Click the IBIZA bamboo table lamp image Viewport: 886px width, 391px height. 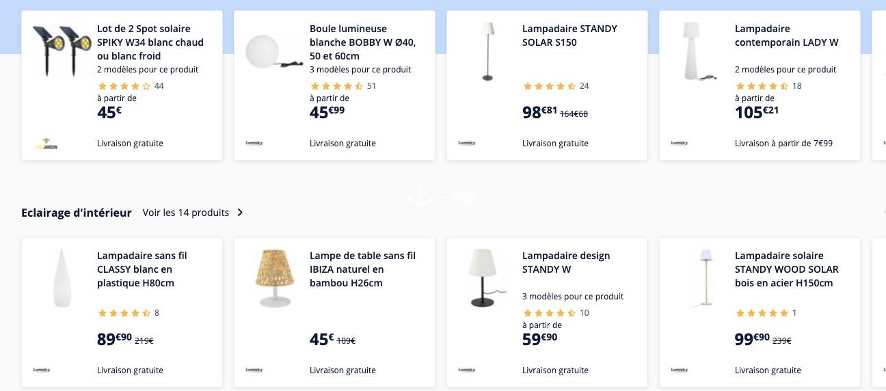point(274,278)
